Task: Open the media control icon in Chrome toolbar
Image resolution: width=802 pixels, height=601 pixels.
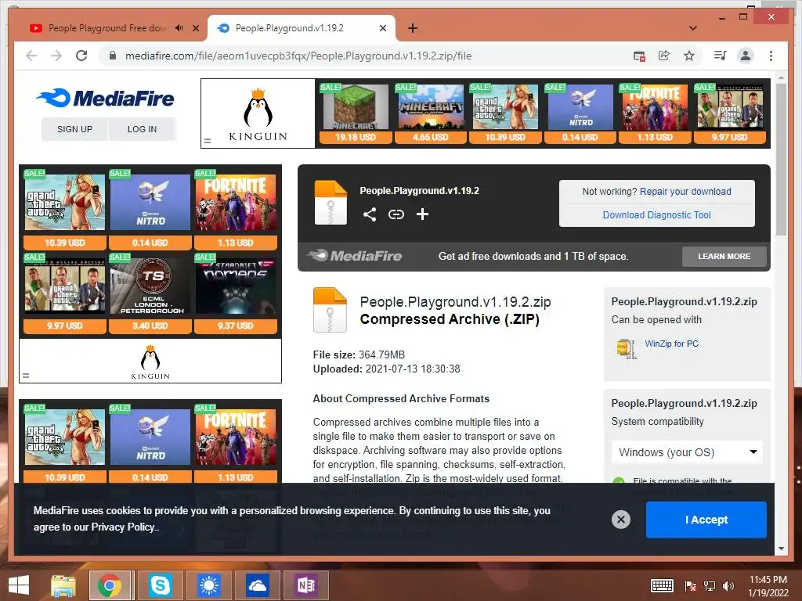Action: tap(721, 56)
